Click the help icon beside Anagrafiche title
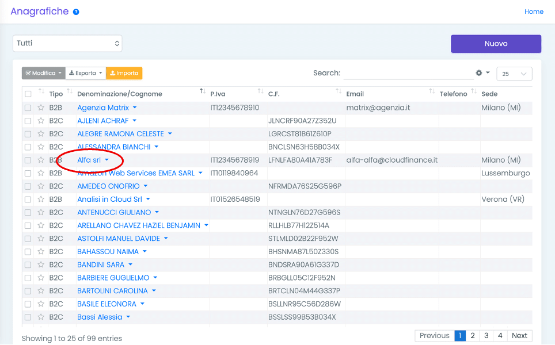The width and height of the screenshot is (555, 345). coord(76,12)
